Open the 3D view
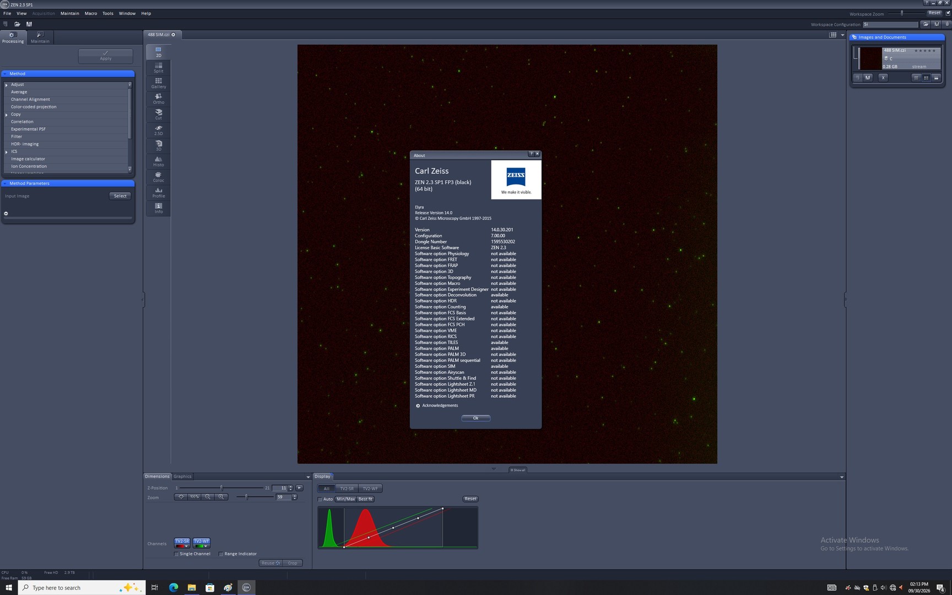 tap(159, 145)
